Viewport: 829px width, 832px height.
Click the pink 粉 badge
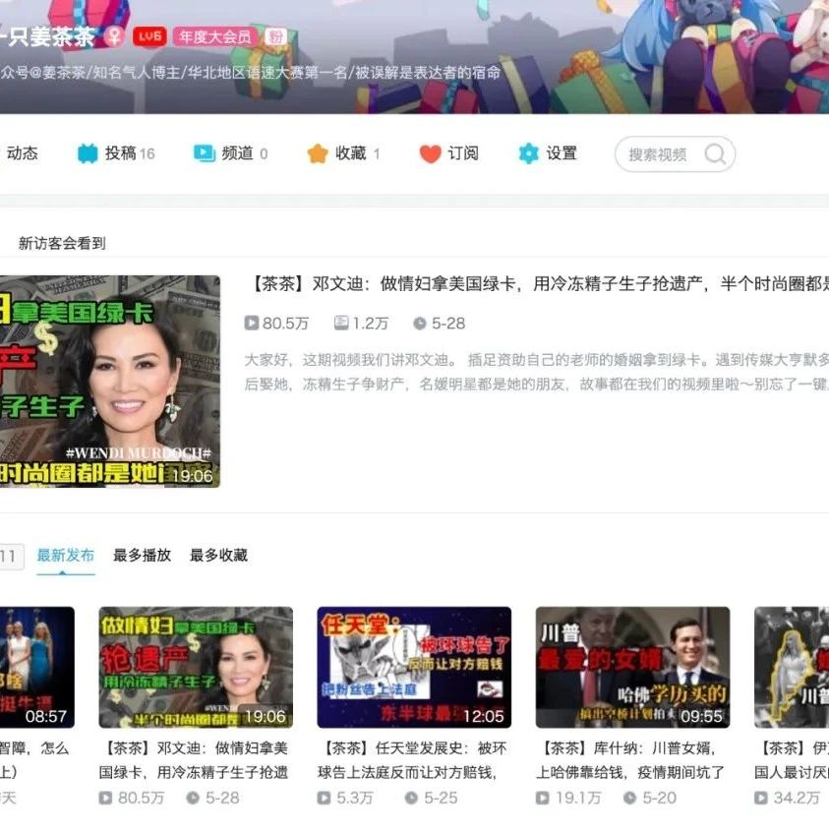click(275, 36)
